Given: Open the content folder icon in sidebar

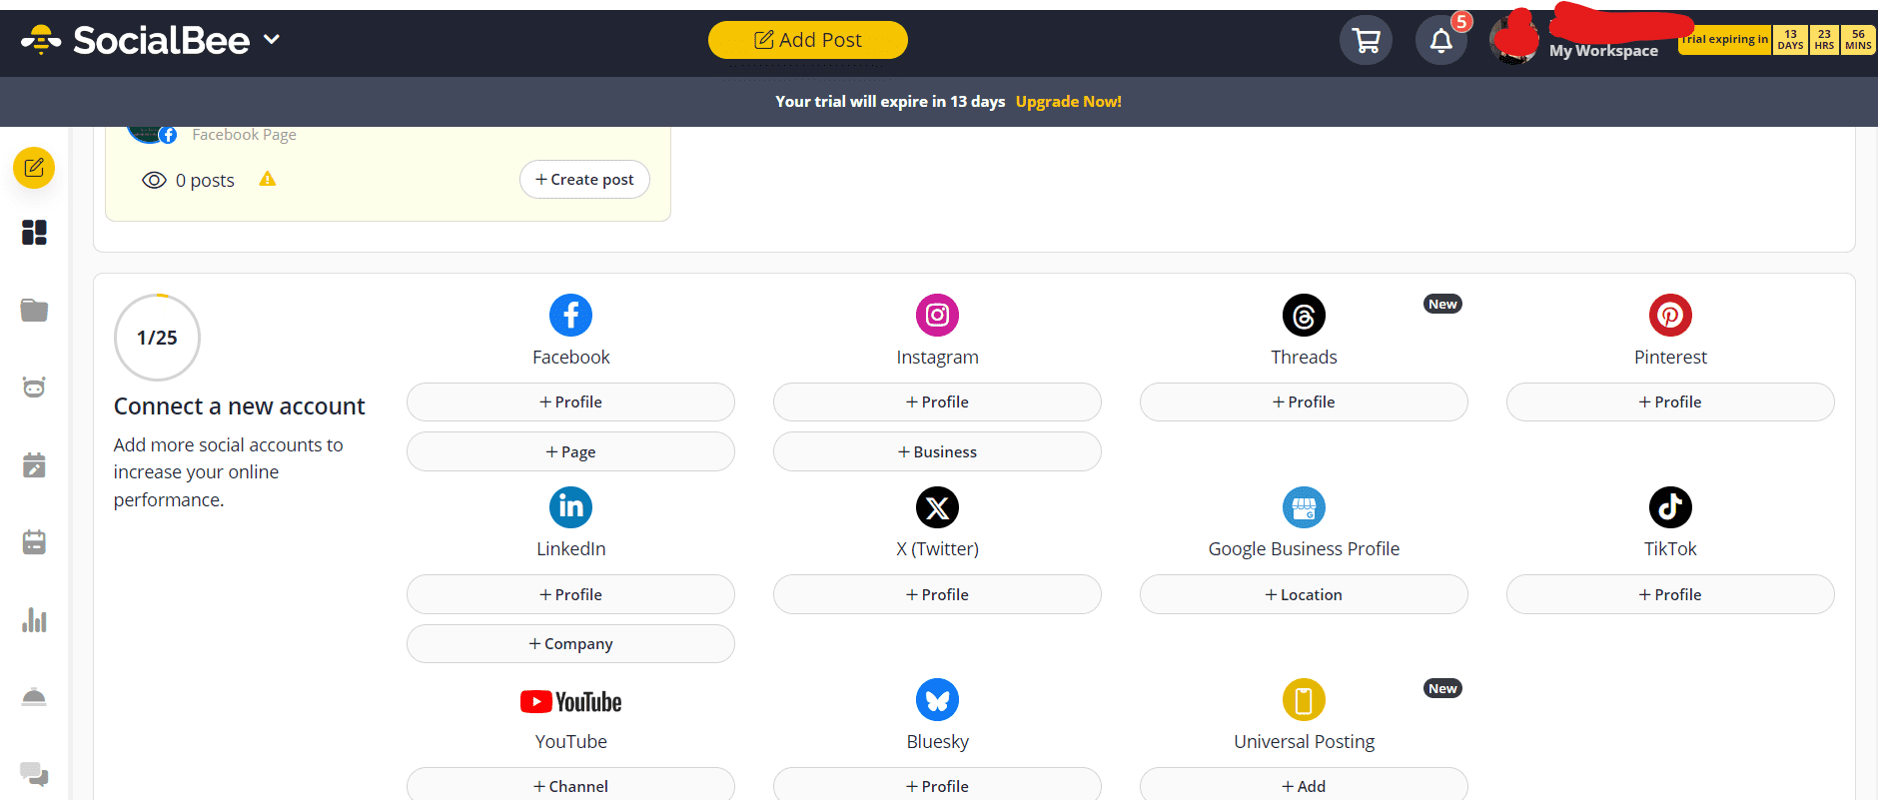Looking at the screenshot, I should pos(34,311).
